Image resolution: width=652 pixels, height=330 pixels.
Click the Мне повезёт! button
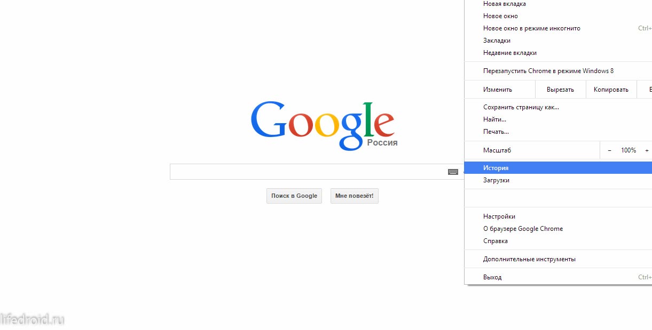click(x=355, y=196)
